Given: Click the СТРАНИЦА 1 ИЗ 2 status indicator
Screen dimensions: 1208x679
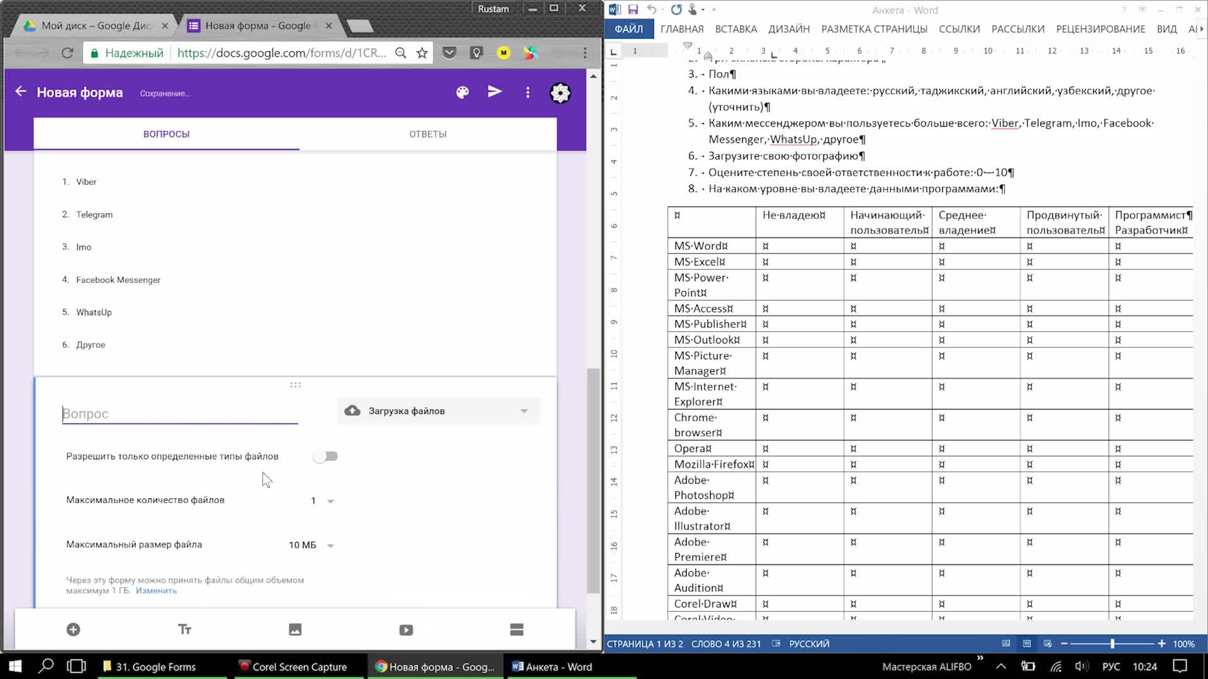Looking at the screenshot, I should click(644, 643).
